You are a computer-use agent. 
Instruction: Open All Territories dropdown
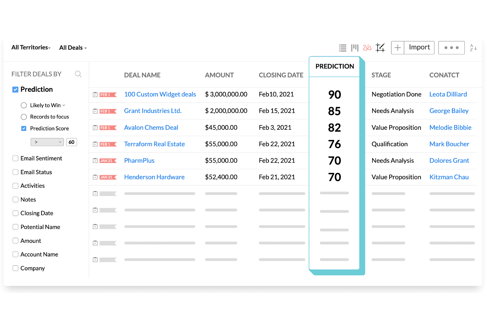(x=31, y=47)
